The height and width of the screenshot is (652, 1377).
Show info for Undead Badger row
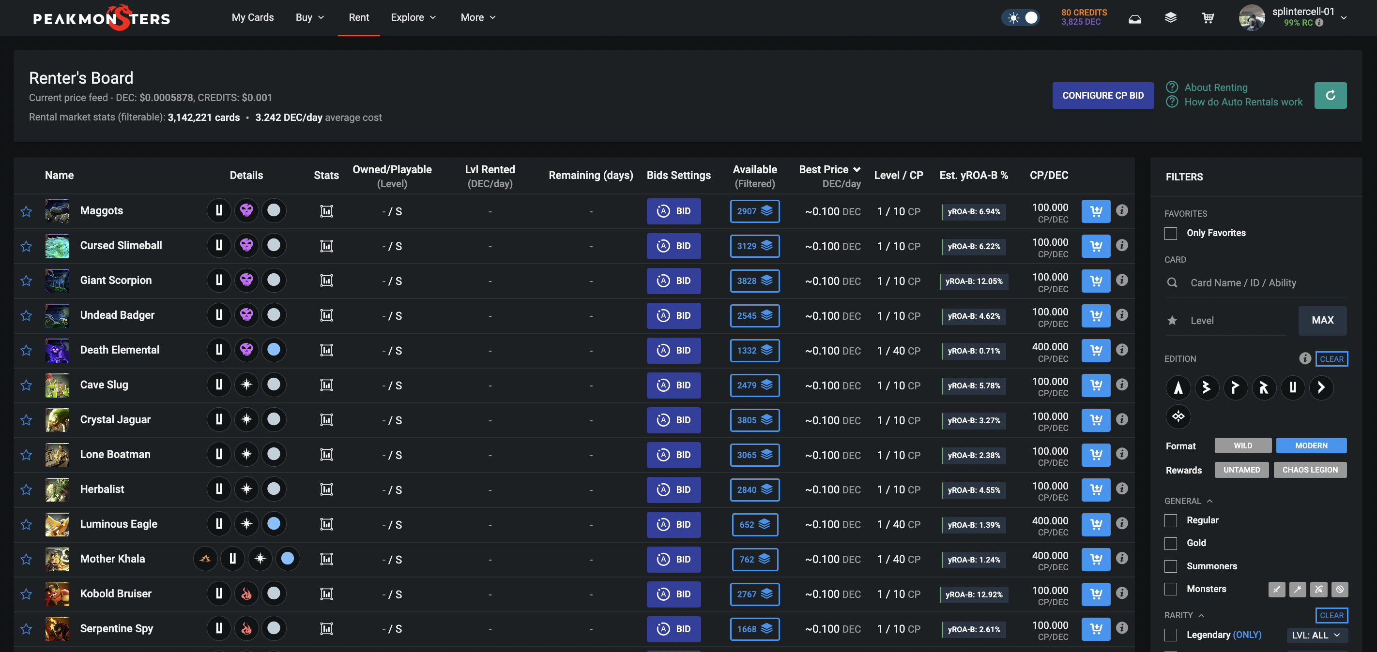1122,315
